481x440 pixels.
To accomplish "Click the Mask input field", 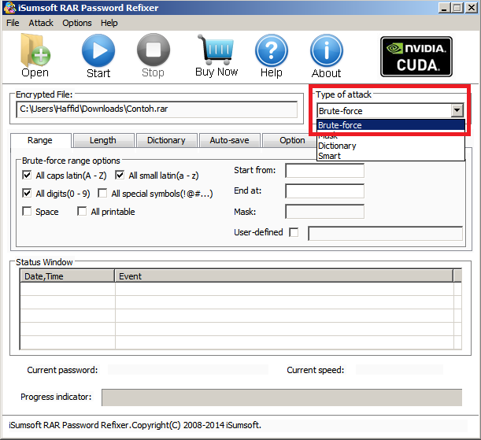I will point(324,212).
